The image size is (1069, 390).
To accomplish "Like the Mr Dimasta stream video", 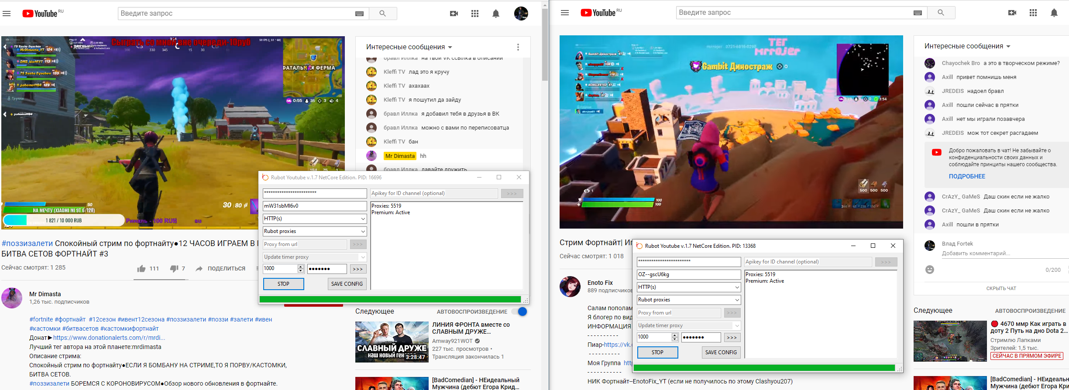I will [x=142, y=269].
